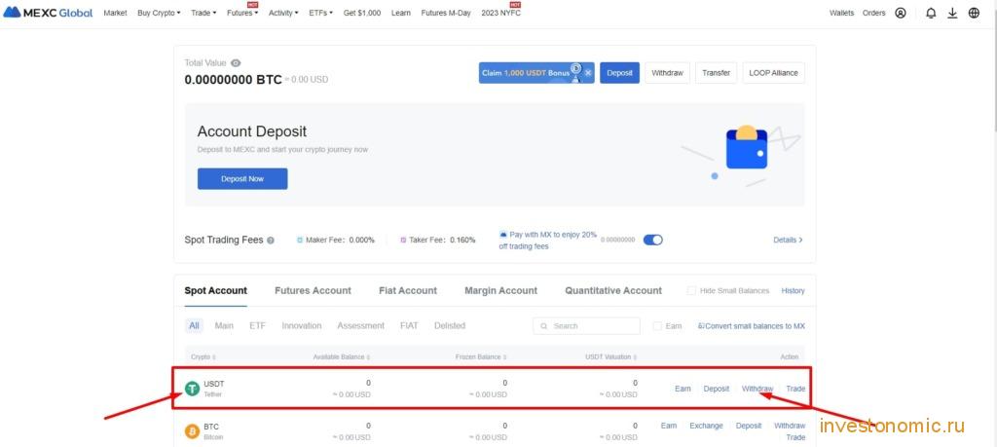Image resolution: width=997 pixels, height=447 pixels.
Task: Toggle the Total Value eye icon
Action: (236, 63)
